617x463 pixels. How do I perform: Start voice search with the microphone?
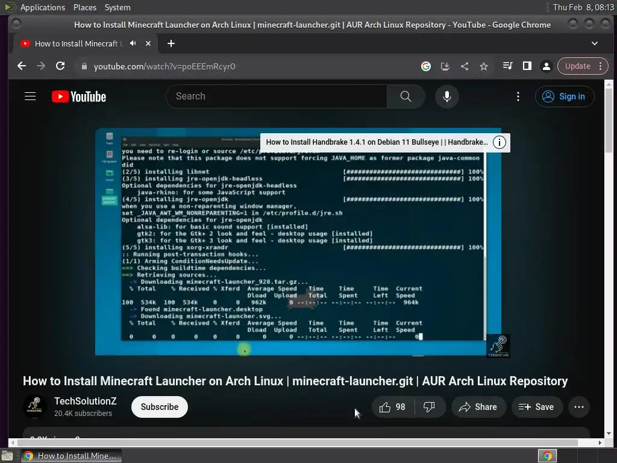[447, 96]
